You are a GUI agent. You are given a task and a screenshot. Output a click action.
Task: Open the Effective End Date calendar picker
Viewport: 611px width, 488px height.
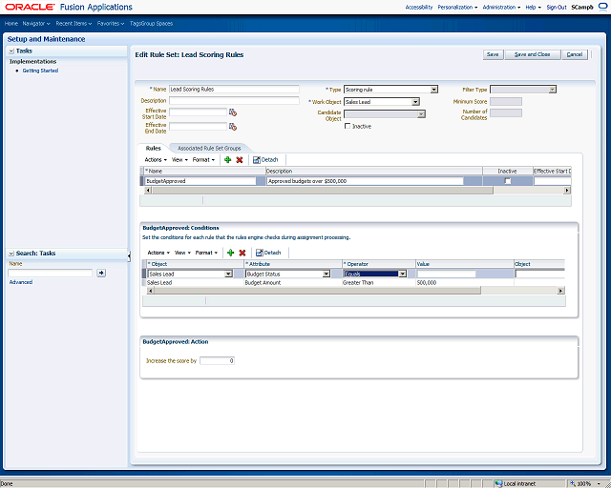click(233, 127)
